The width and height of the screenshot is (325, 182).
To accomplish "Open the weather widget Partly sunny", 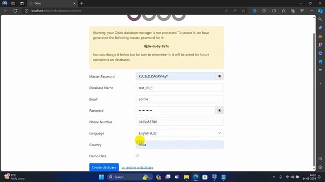I will click(x=15, y=177).
